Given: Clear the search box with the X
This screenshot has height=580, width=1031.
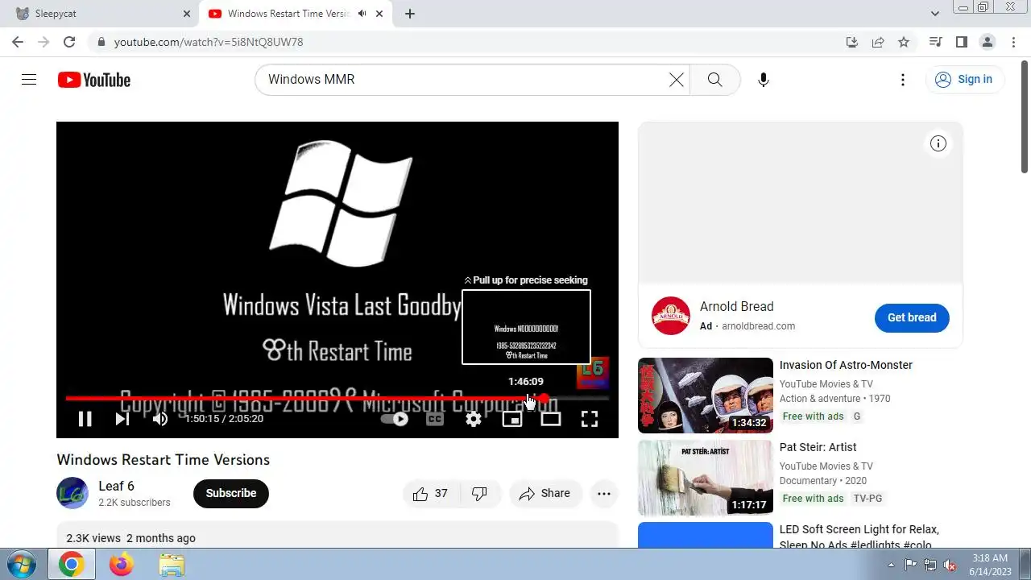Looking at the screenshot, I should coord(677,79).
